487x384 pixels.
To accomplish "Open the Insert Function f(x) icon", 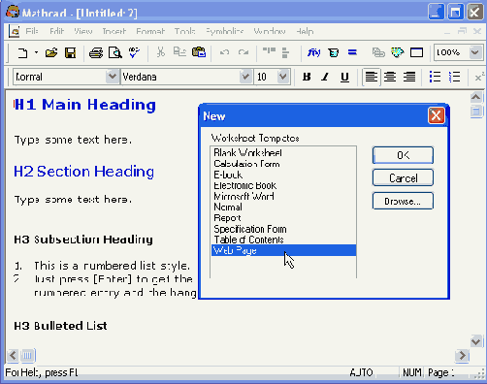I will 313,52.
